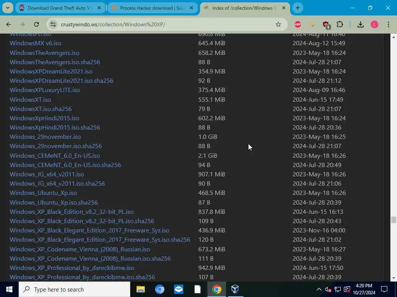
Task: Download WindowsXPLuxuryLITE.iso
Action: point(45,90)
